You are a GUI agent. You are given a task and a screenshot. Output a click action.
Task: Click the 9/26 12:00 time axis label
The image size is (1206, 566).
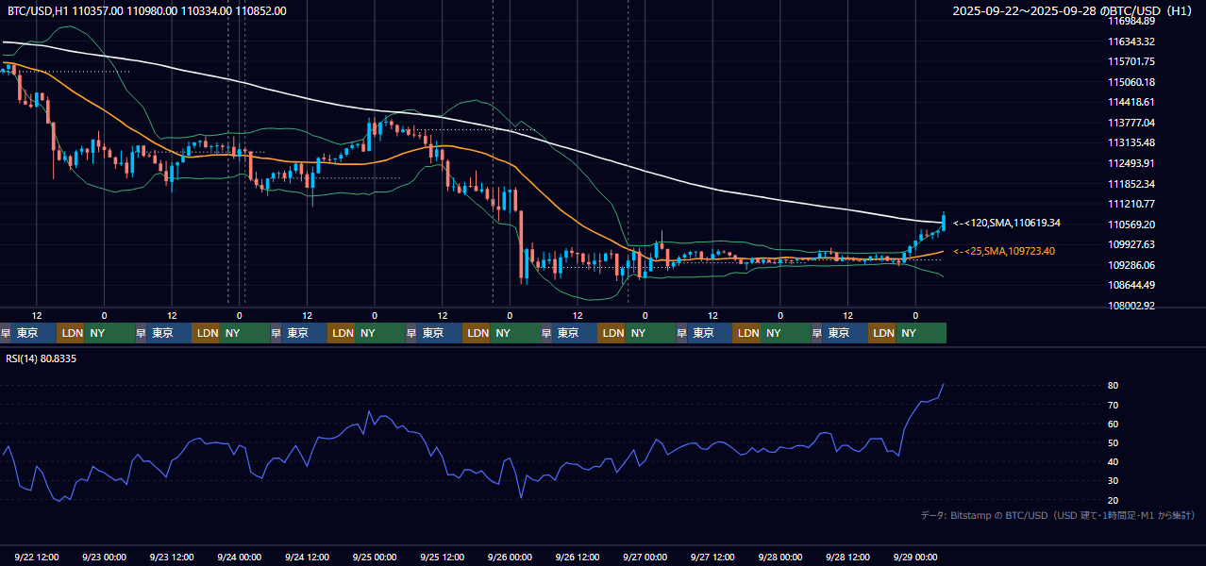coord(578,558)
